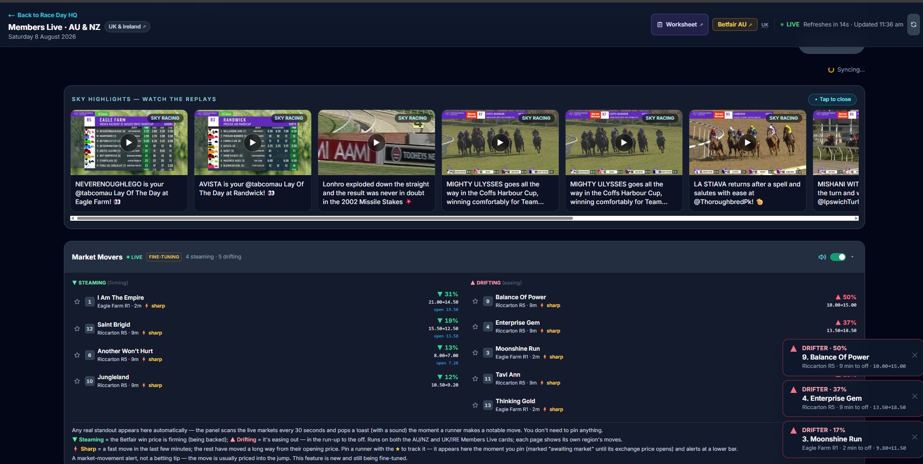
Task: Tap to close the Sky Highlights panel
Action: (x=833, y=100)
